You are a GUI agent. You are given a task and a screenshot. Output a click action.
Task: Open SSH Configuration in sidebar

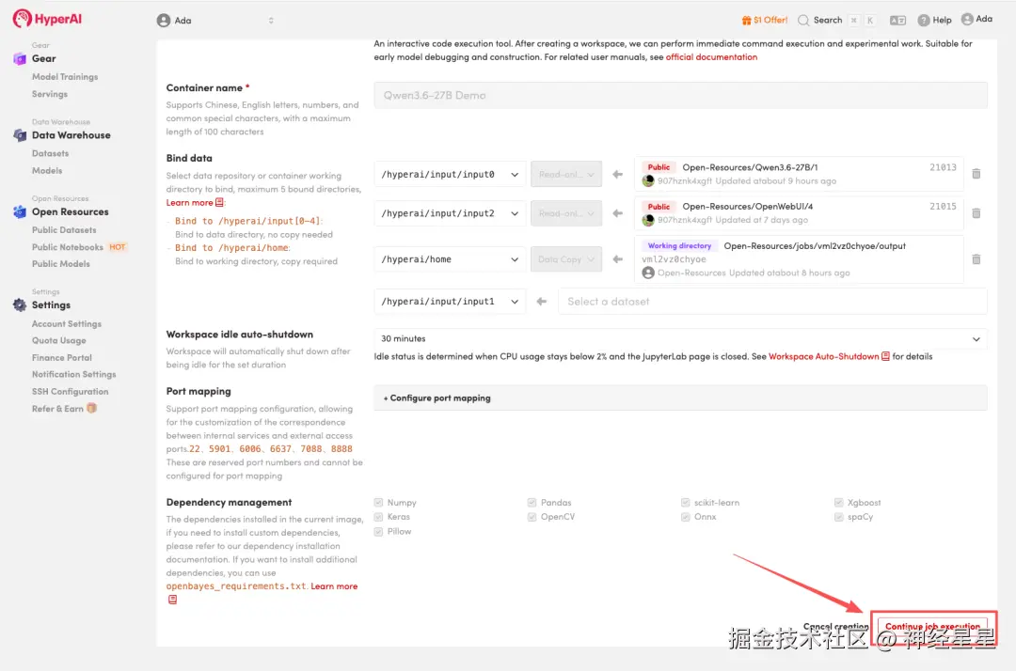70,392
